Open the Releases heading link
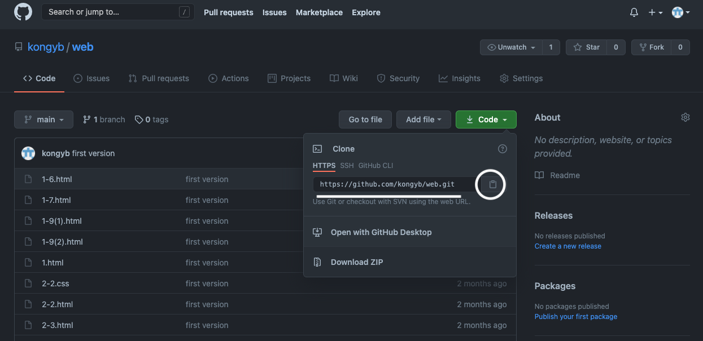 pos(553,215)
